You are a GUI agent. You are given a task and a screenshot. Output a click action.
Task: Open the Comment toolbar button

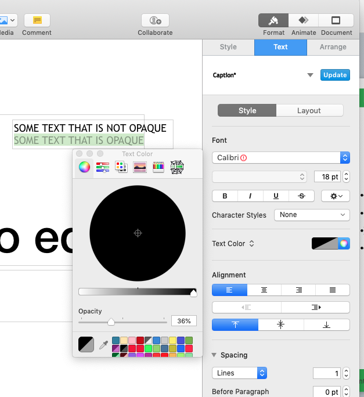click(x=37, y=20)
